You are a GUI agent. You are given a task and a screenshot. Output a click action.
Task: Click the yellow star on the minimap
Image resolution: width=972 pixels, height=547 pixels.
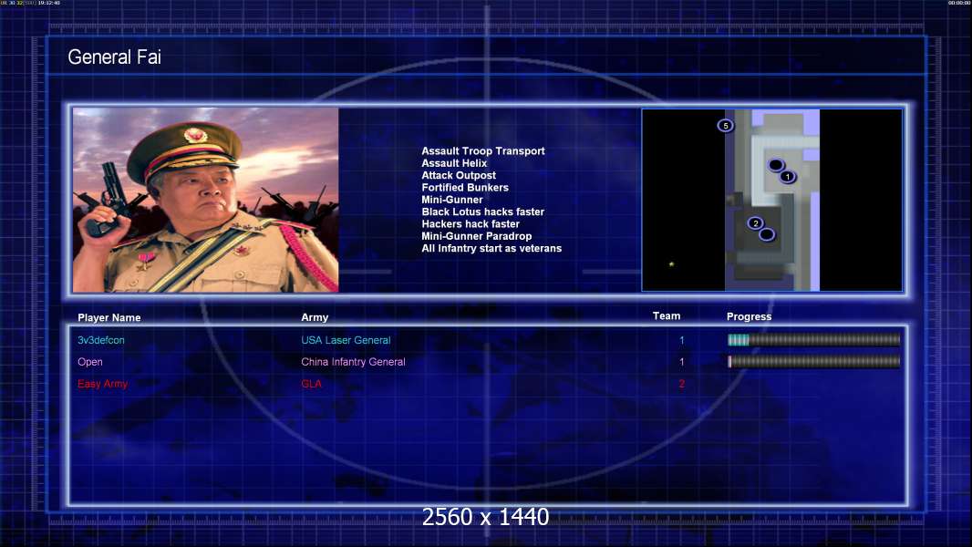[671, 263]
